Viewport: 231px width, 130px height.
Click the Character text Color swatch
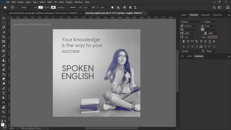[x=212, y=37]
